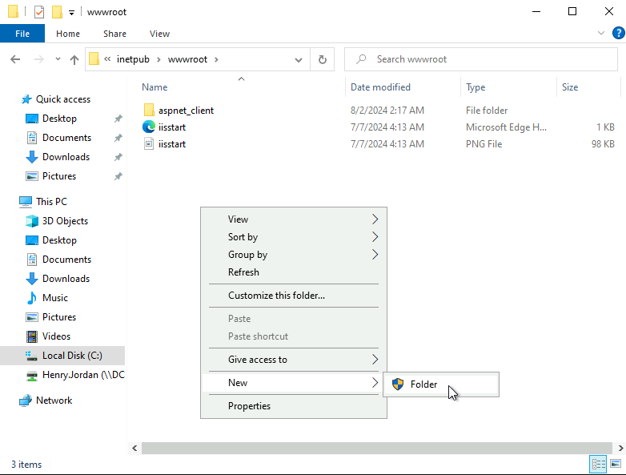Screen dimensions: 626x475
Task: Expand the ribbon with the chevron
Action: [601, 33]
